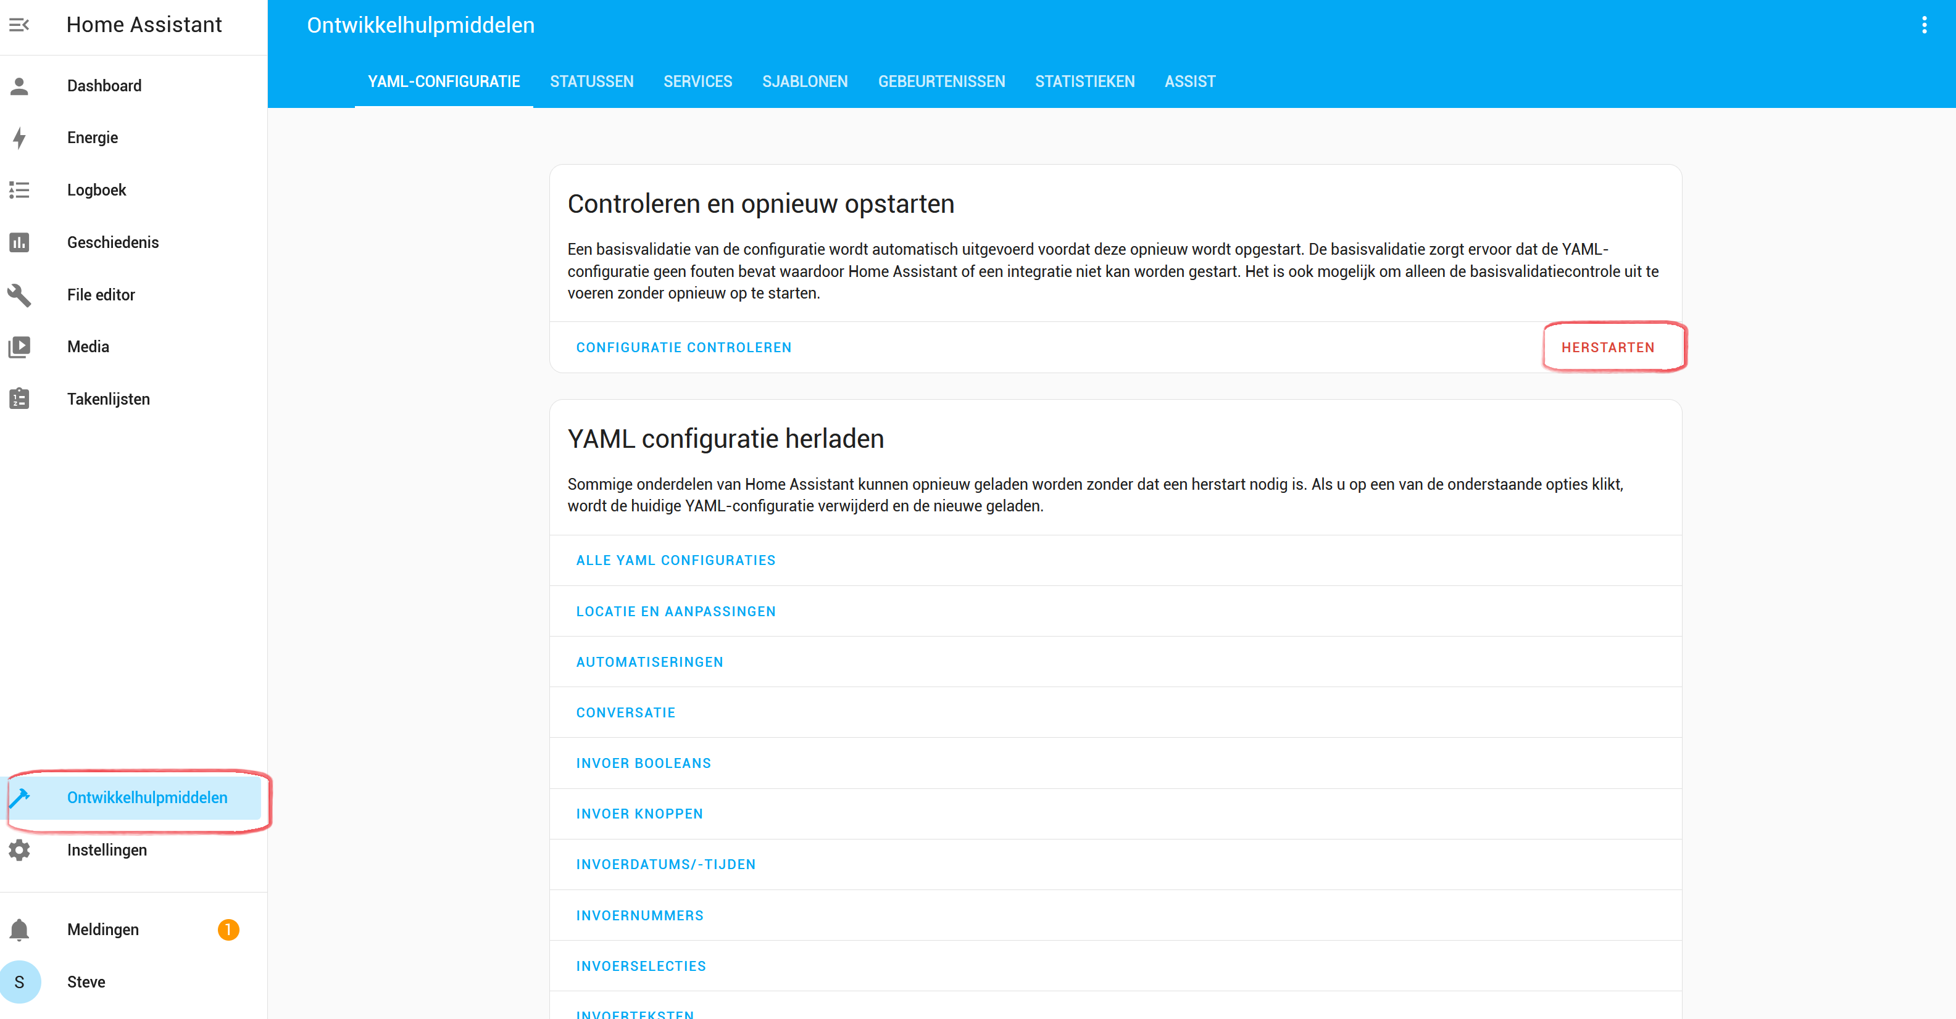This screenshot has height=1019, width=1956.
Task: Collapse the sidebar with the hamburger menu icon
Action: pos(19,25)
